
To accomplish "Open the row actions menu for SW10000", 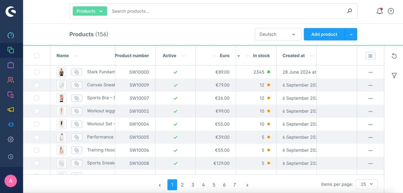I will pos(370,72).
